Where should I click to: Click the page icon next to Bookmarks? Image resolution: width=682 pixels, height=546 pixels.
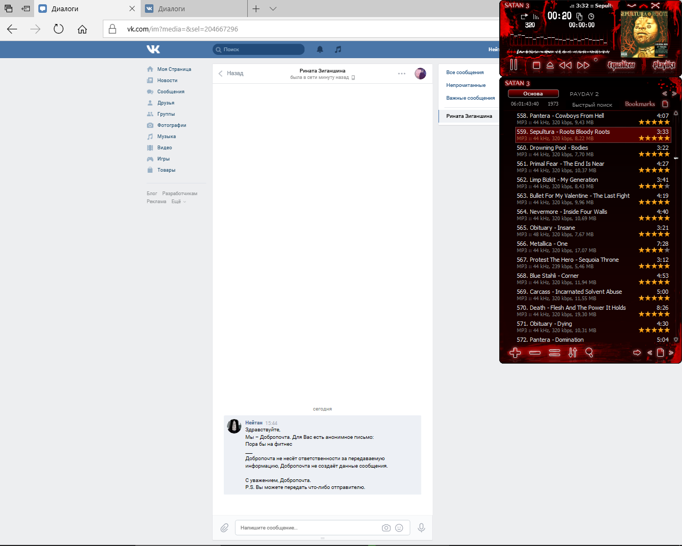click(665, 104)
